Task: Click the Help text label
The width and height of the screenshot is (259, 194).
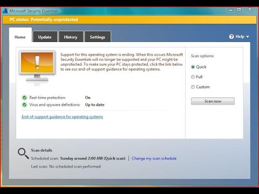Action: point(240,37)
